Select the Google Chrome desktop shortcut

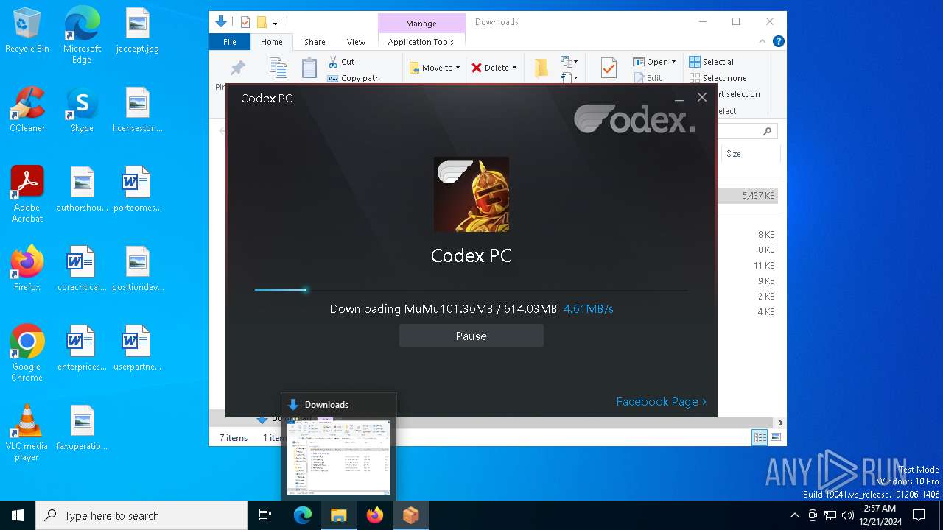[x=27, y=353]
